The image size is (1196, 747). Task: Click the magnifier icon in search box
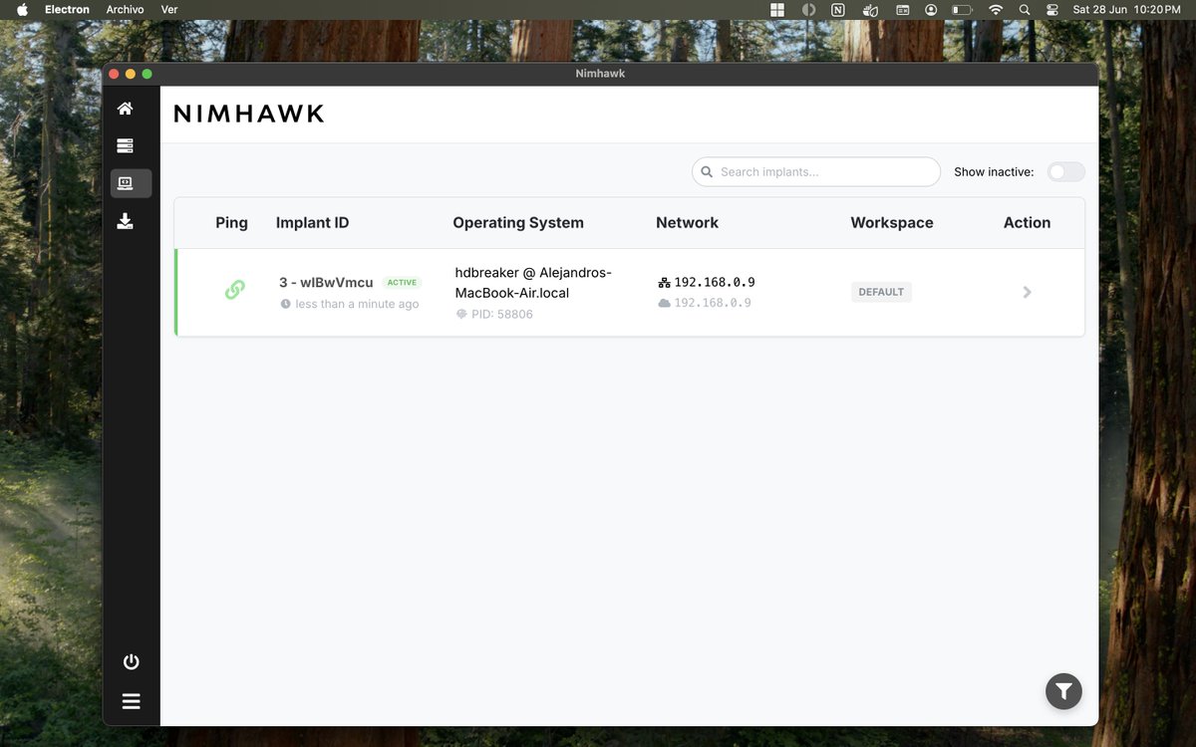(x=707, y=171)
